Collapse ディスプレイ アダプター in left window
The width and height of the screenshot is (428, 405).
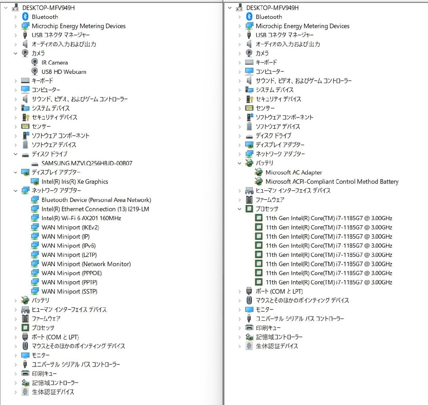[15, 172]
